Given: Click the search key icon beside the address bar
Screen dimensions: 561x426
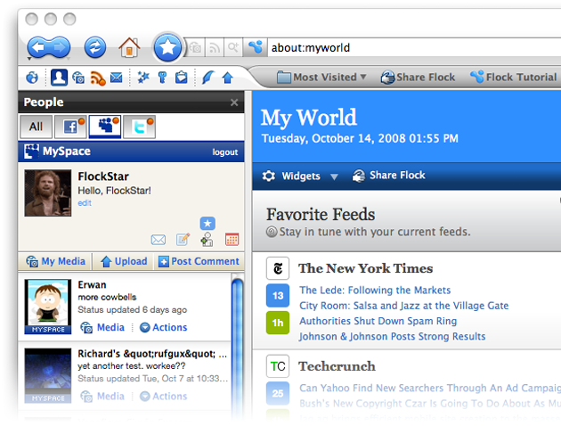Looking at the screenshot, I should (233, 47).
